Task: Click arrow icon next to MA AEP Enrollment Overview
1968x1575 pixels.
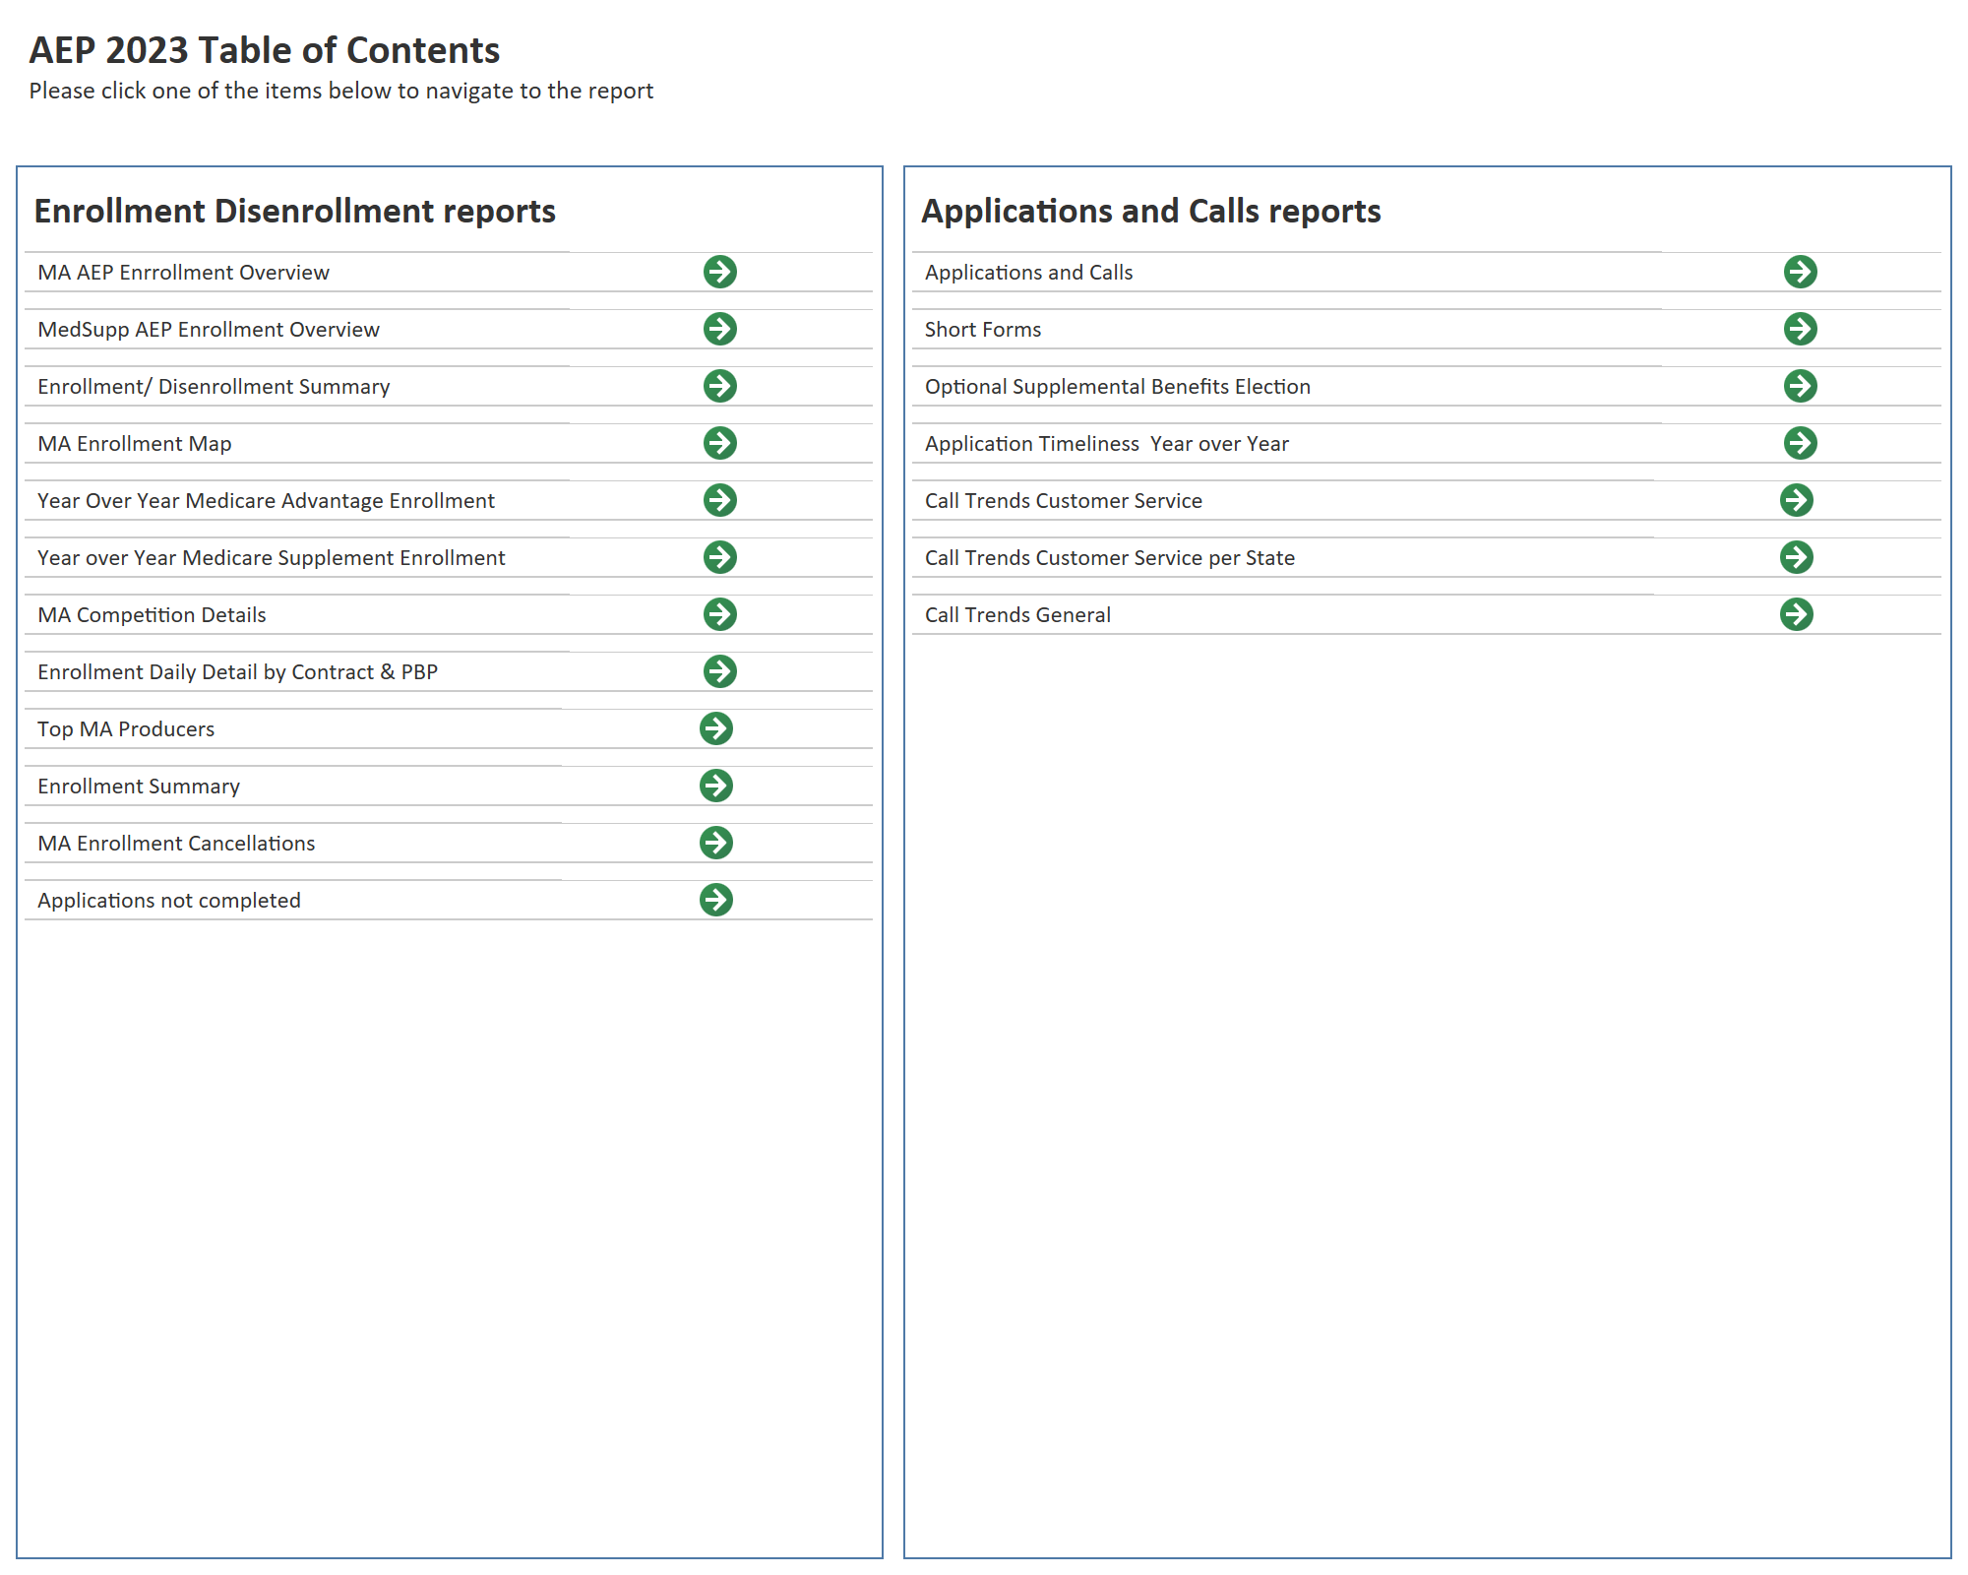Action: tap(720, 272)
